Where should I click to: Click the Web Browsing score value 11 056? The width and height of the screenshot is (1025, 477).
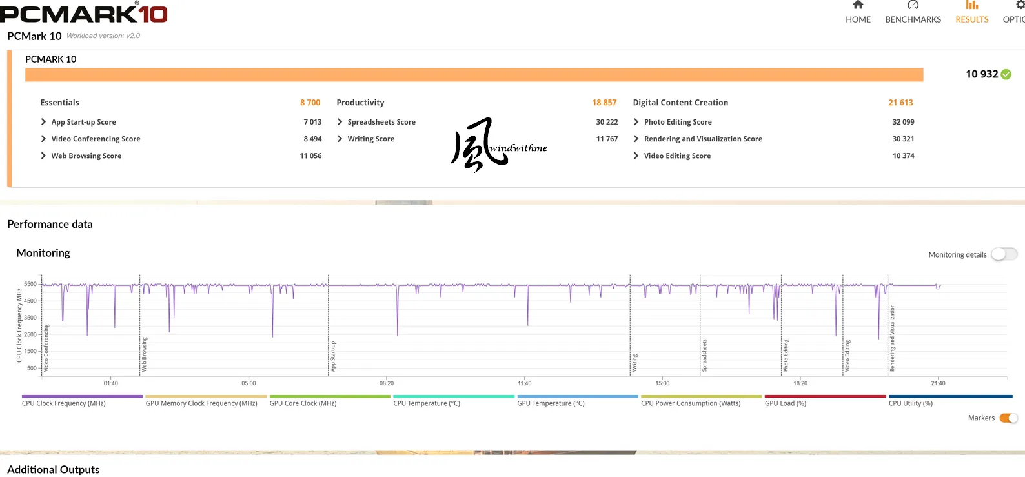310,156
